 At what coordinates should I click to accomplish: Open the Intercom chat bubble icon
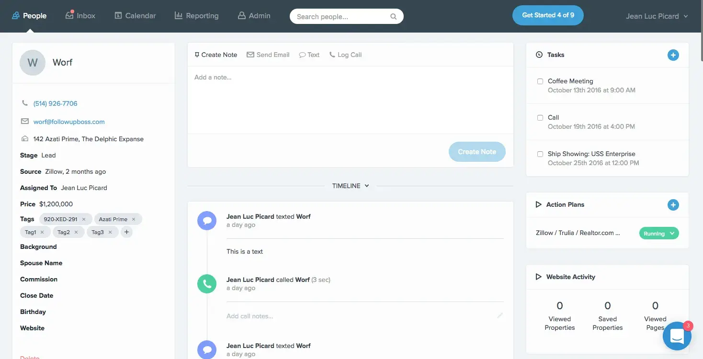coord(677,336)
